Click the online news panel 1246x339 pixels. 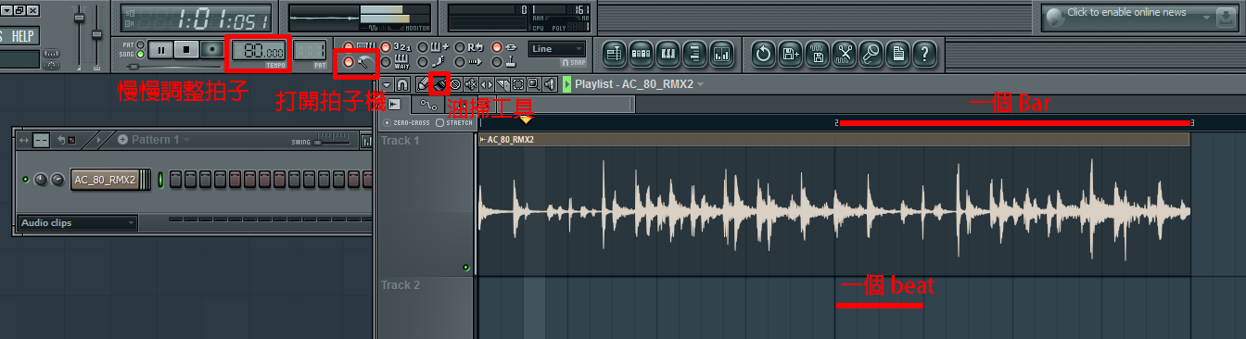click(1139, 17)
